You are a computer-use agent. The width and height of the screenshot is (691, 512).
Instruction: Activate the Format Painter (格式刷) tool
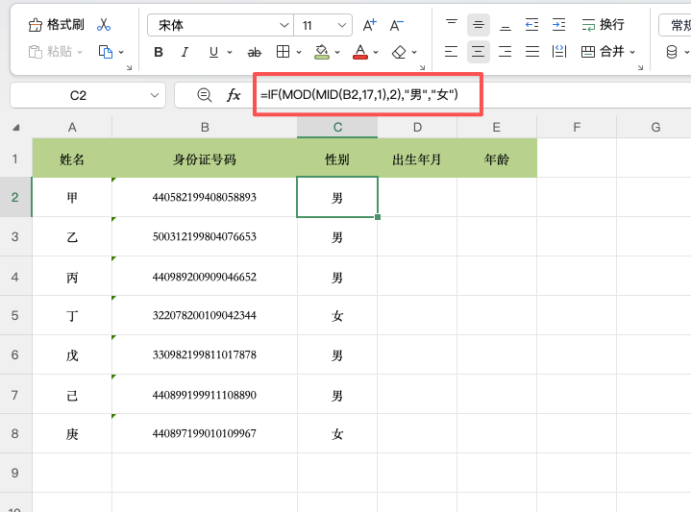(x=56, y=25)
